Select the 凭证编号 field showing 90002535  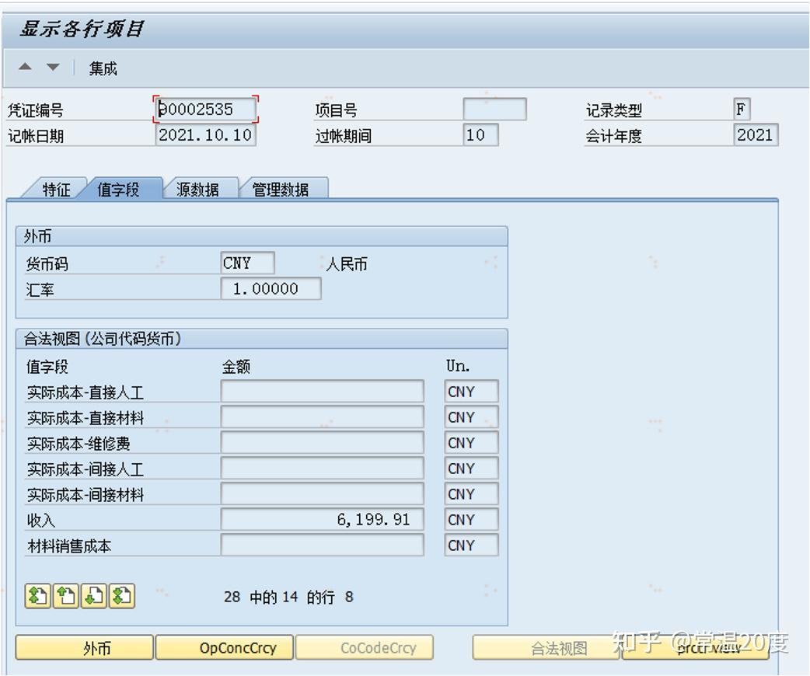point(204,110)
